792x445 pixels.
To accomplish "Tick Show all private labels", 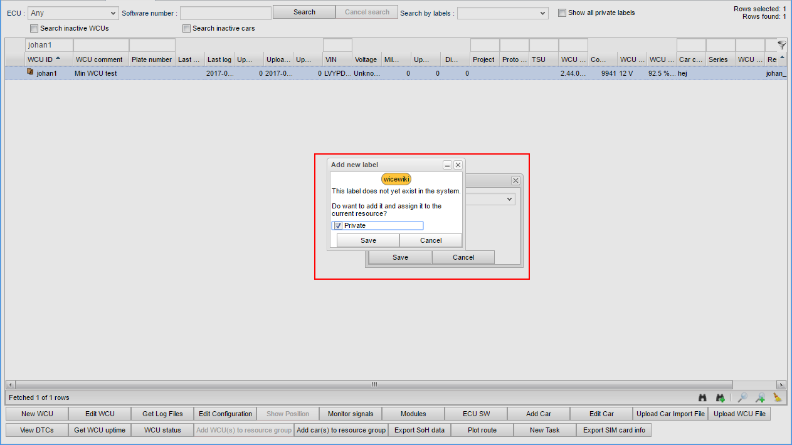I will tap(562, 13).
